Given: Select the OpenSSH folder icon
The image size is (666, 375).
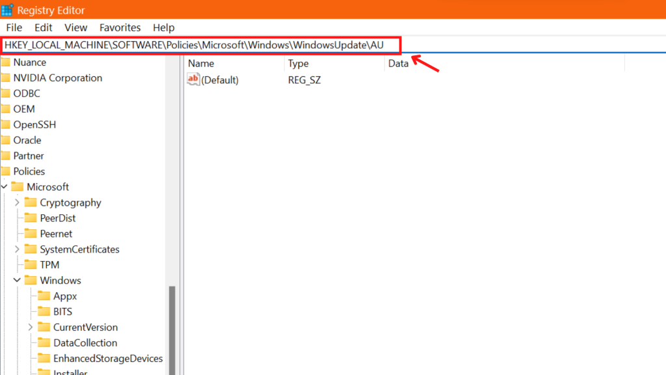Looking at the screenshot, I should [5, 124].
